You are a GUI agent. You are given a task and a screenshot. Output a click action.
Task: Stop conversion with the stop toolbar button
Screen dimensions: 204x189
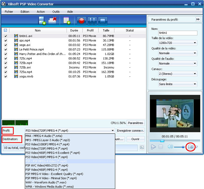point(102,21)
